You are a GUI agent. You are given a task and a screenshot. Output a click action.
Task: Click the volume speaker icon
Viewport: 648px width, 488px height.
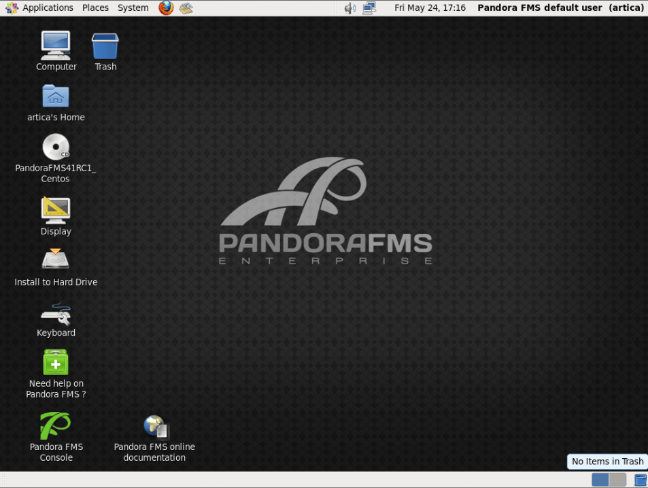(x=349, y=8)
